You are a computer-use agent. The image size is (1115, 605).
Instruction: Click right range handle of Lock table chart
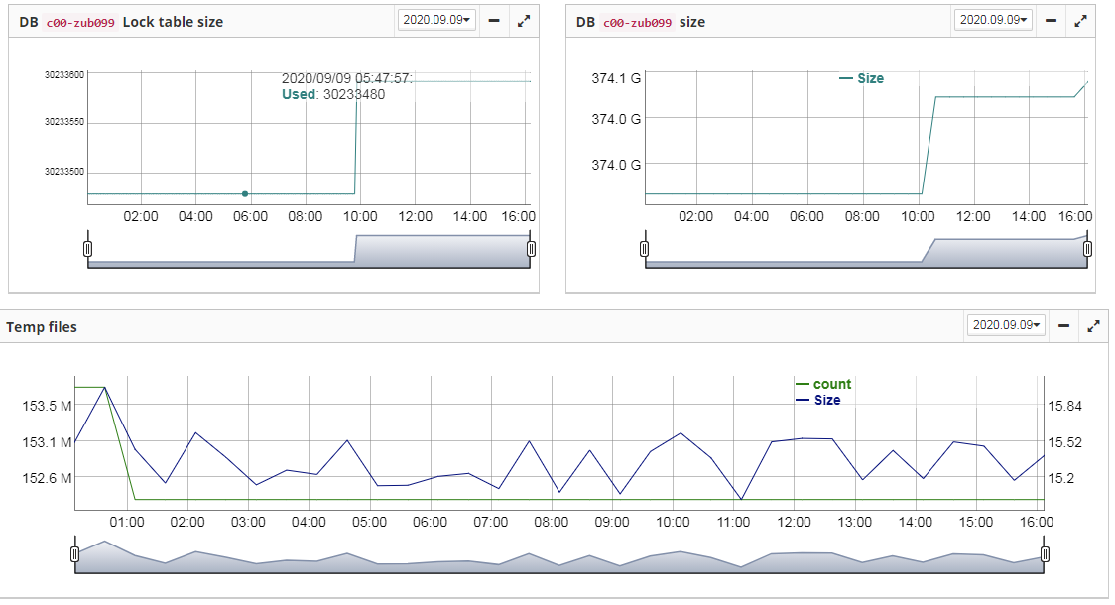531,249
